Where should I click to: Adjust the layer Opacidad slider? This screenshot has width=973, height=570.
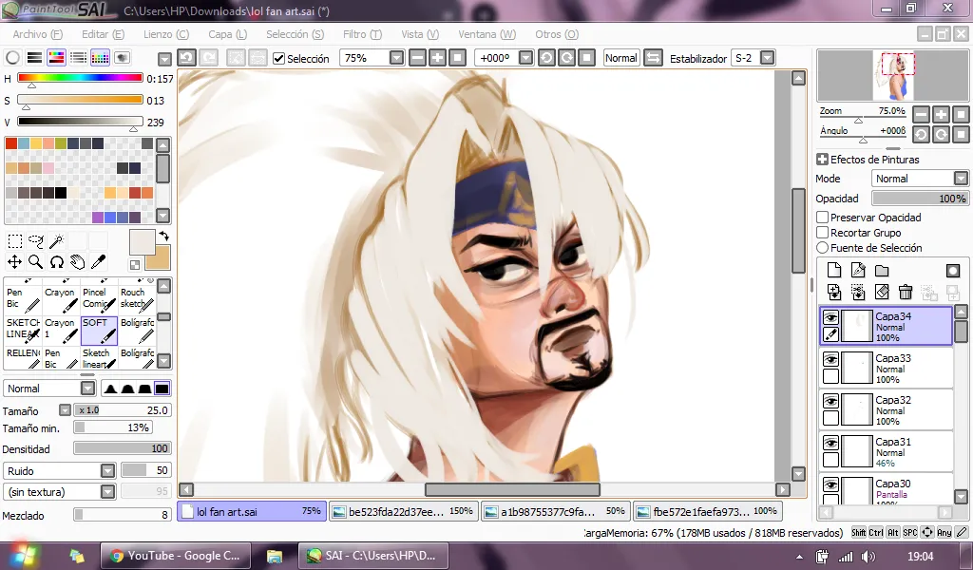920,199
